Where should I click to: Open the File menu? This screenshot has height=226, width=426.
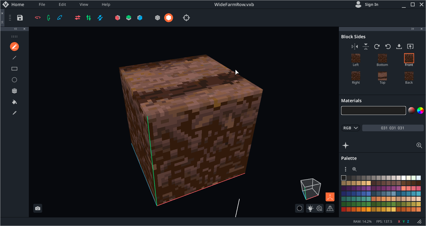click(x=42, y=4)
